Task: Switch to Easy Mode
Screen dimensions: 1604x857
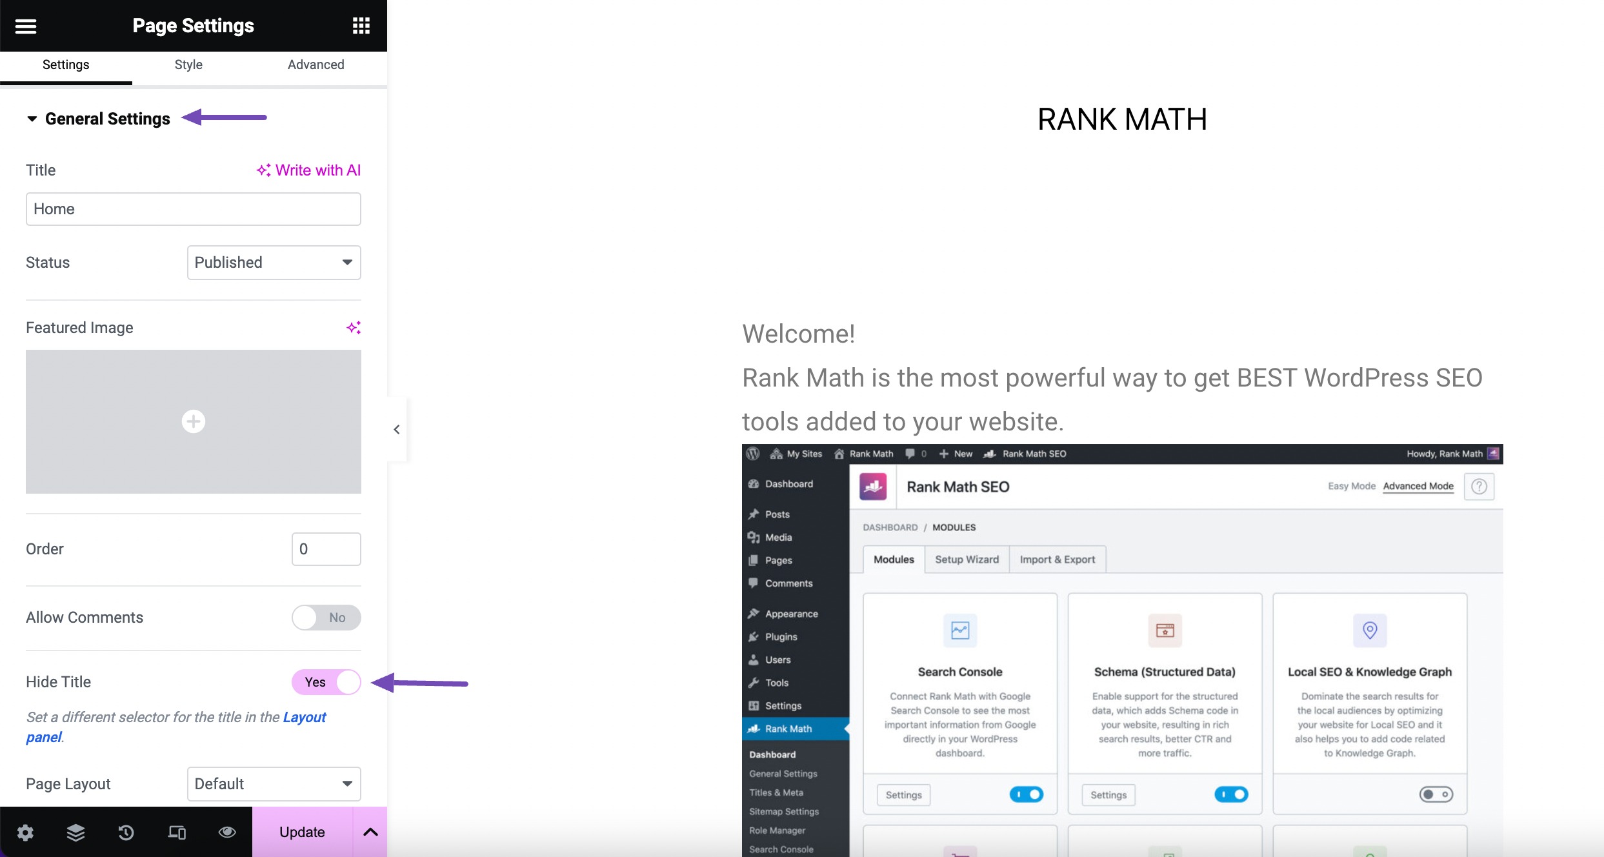Action: (x=1352, y=487)
